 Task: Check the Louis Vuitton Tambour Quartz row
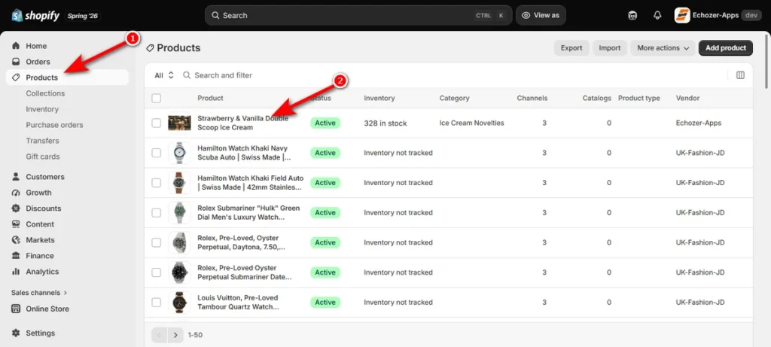(x=157, y=303)
